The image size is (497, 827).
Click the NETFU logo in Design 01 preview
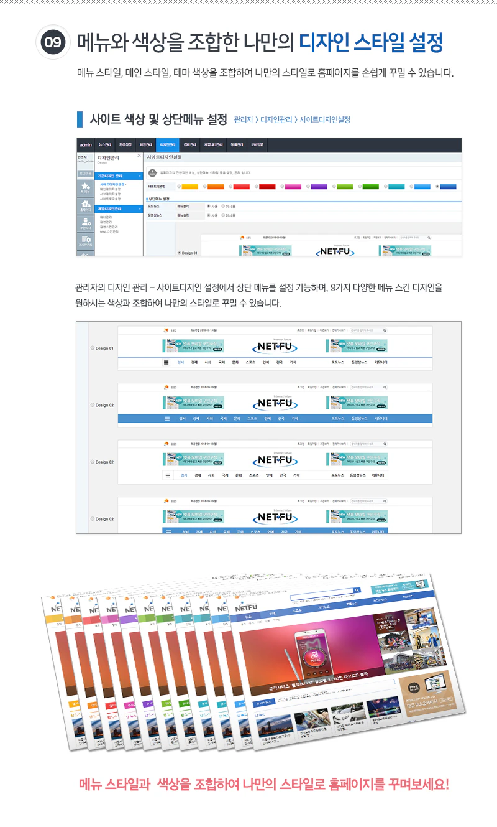tap(276, 345)
